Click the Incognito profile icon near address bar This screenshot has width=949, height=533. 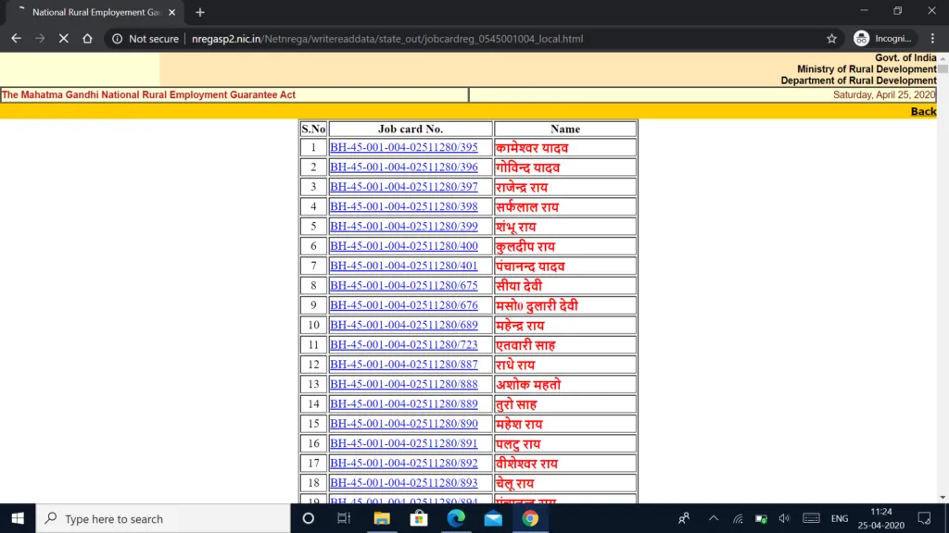(x=860, y=39)
